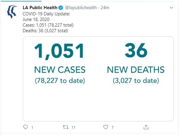Click the blue verified badge

[x=60, y=8]
